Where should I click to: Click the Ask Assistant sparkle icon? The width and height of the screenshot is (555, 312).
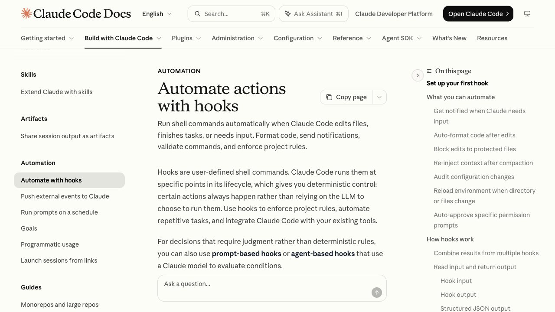point(287,14)
